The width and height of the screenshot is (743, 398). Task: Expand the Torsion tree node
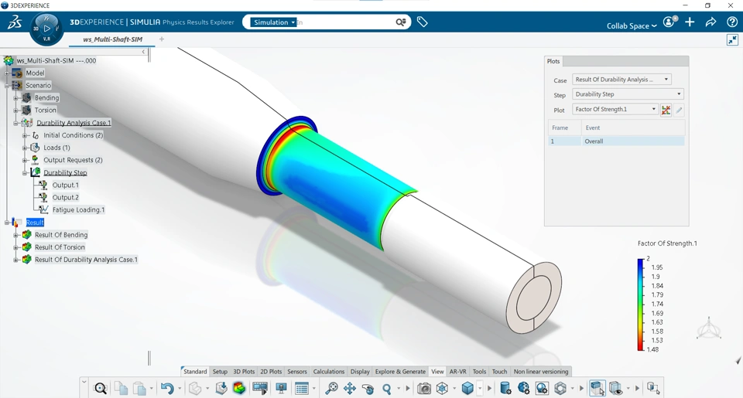pos(15,110)
